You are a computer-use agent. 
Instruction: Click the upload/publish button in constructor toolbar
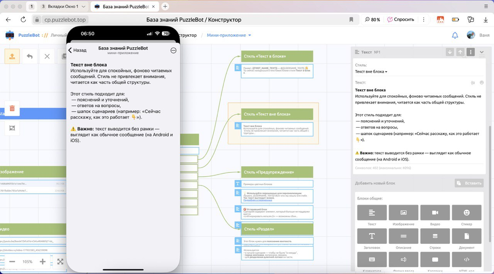point(12,56)
